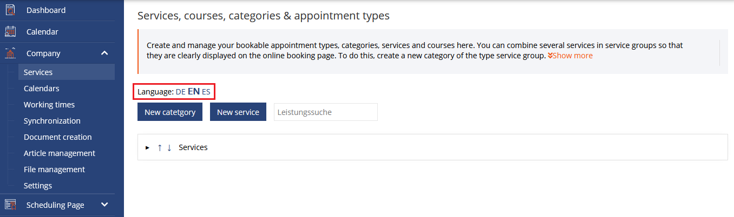Click the Scheduling Page icon
The width and height of the screenshot is (734, 217).
[x=10, y=205]
